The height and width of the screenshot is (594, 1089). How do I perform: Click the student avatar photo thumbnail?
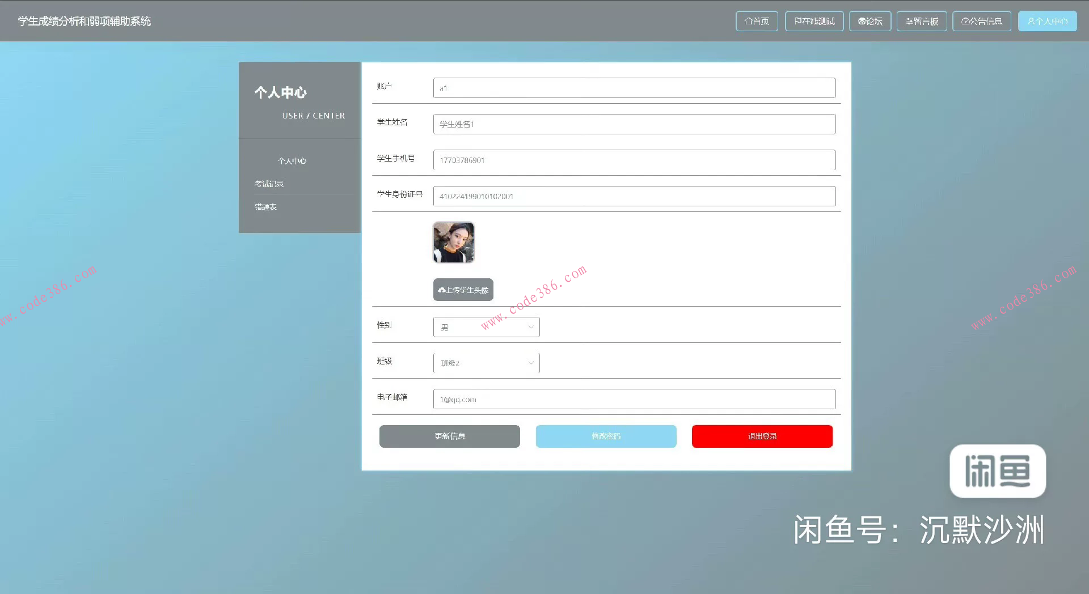(453, 242)
